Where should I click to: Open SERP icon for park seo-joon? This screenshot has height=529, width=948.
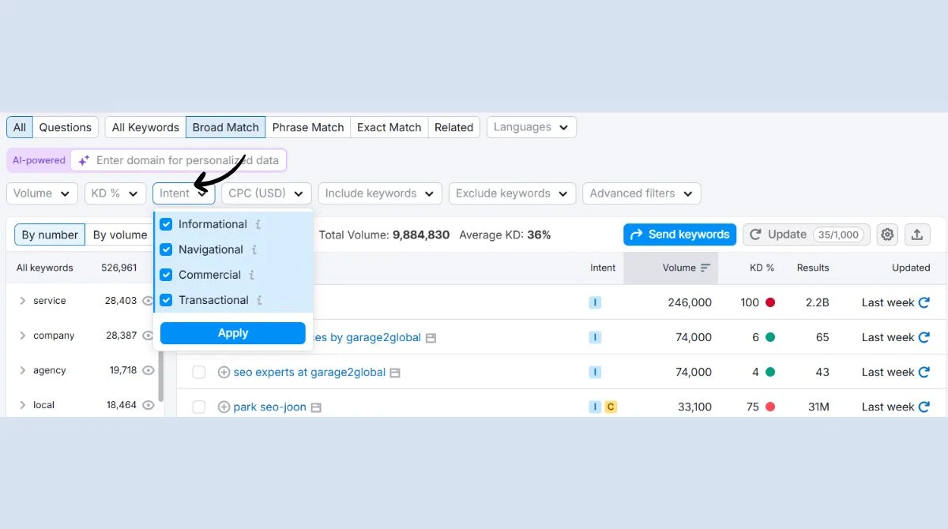click(x=316, y=407)
